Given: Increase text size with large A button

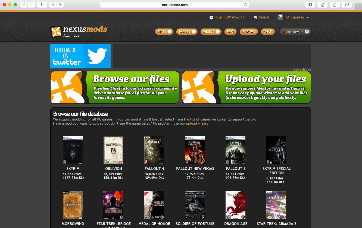Looking at the screenshot, I should coord(60,5).
